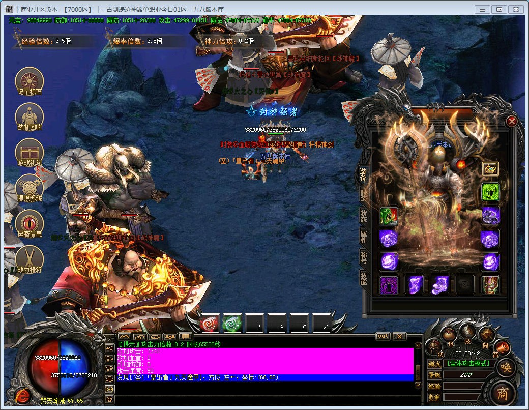Select the right purple skull bracelet slot
This screenshot has height=410, width=529.
coord(490,239)
